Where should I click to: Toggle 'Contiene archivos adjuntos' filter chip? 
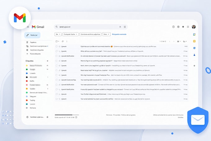click(x=90, y=34)
